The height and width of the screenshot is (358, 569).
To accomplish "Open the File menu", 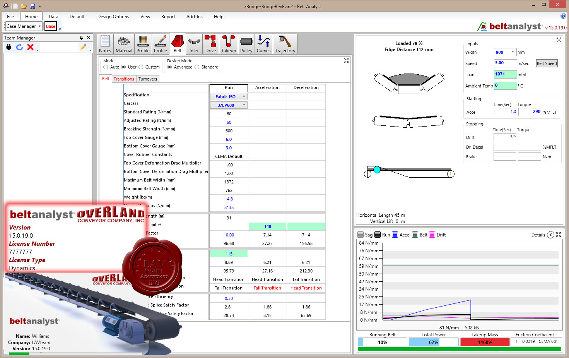I will pyautogui.click(x=10, y=16).
